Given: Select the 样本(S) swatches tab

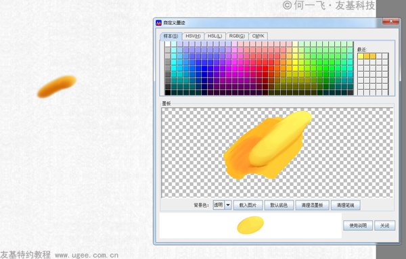Looking at the screenshot, I should (171, 37).
